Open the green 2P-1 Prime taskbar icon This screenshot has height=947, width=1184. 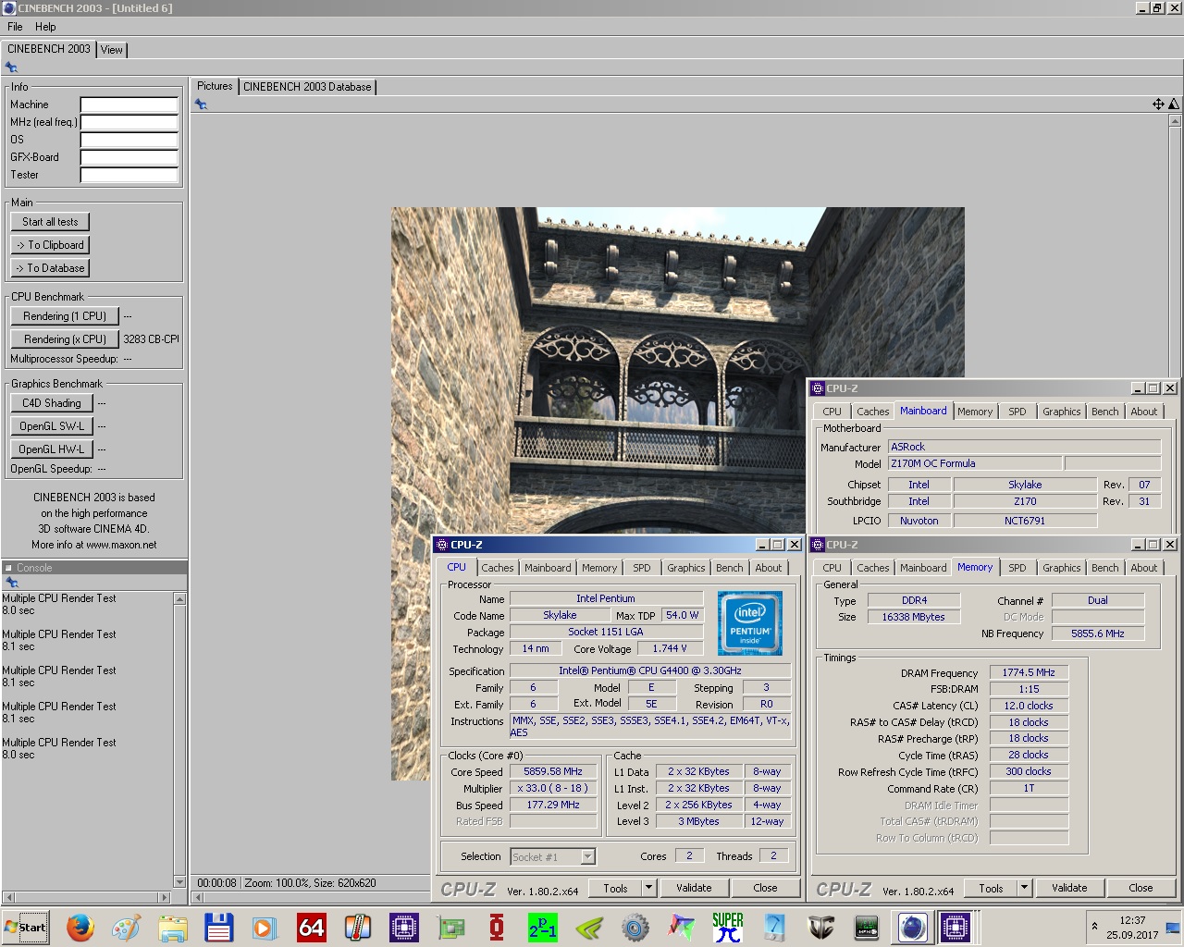pos(543,927)
